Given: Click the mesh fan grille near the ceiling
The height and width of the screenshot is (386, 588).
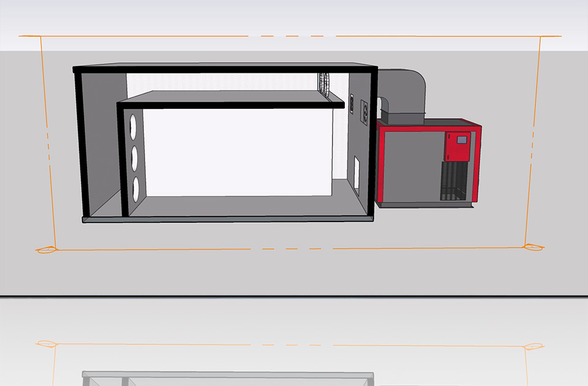Looking at the screenshot, I should pos(324,84).
